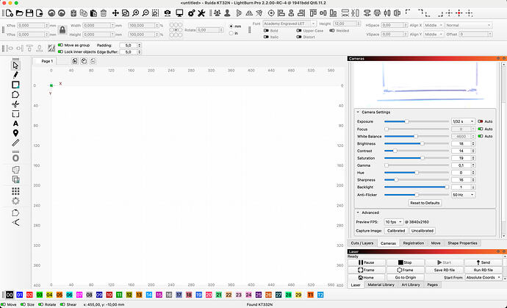Image resolution: width=507 pixels, height=308 pixels.
Task: Toggle Exposure Auto switch
Action: coord(481,121)
